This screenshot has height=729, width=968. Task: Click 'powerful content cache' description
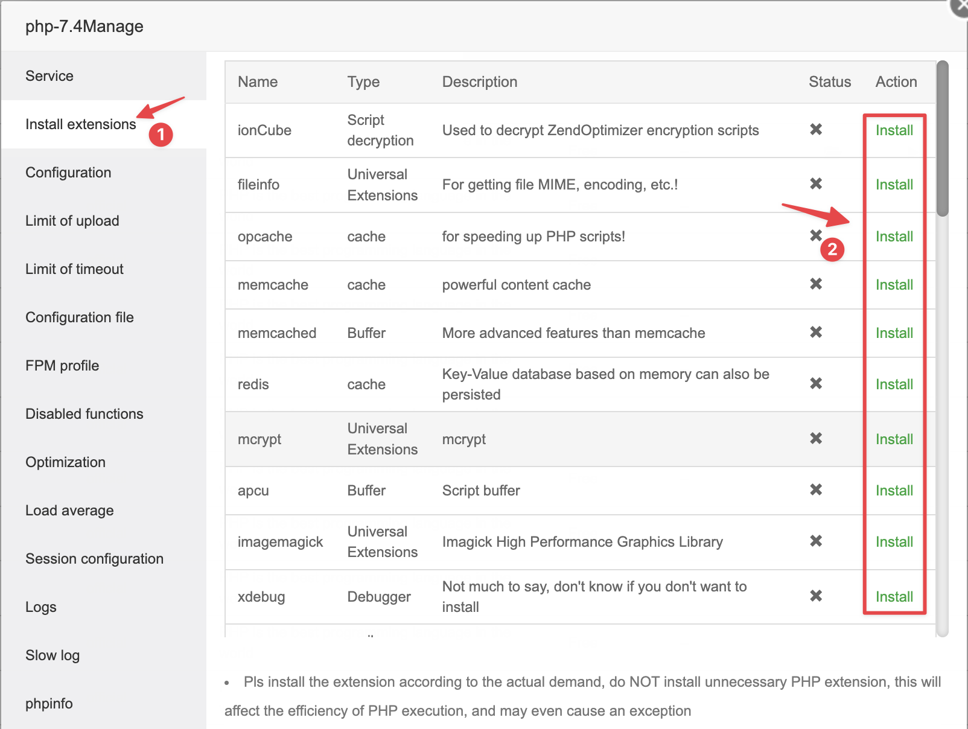tap(517, 285)
